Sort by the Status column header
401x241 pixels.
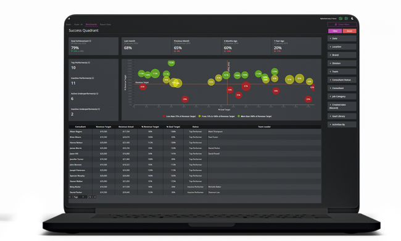(196, 127)
